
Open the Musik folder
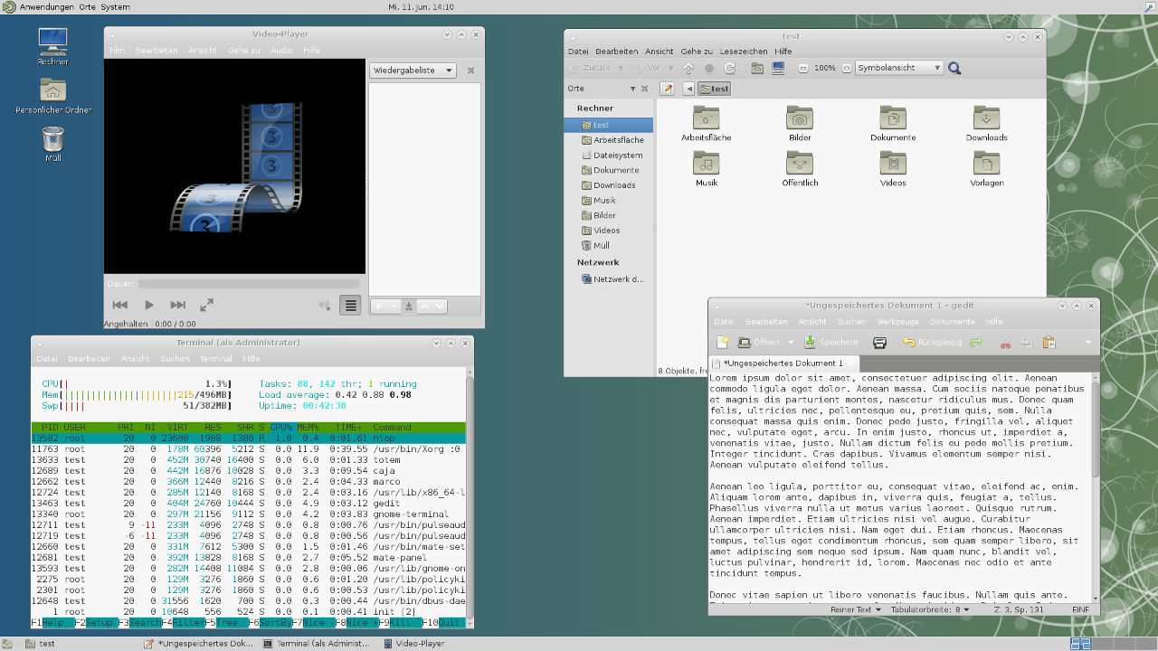(707, 167)
